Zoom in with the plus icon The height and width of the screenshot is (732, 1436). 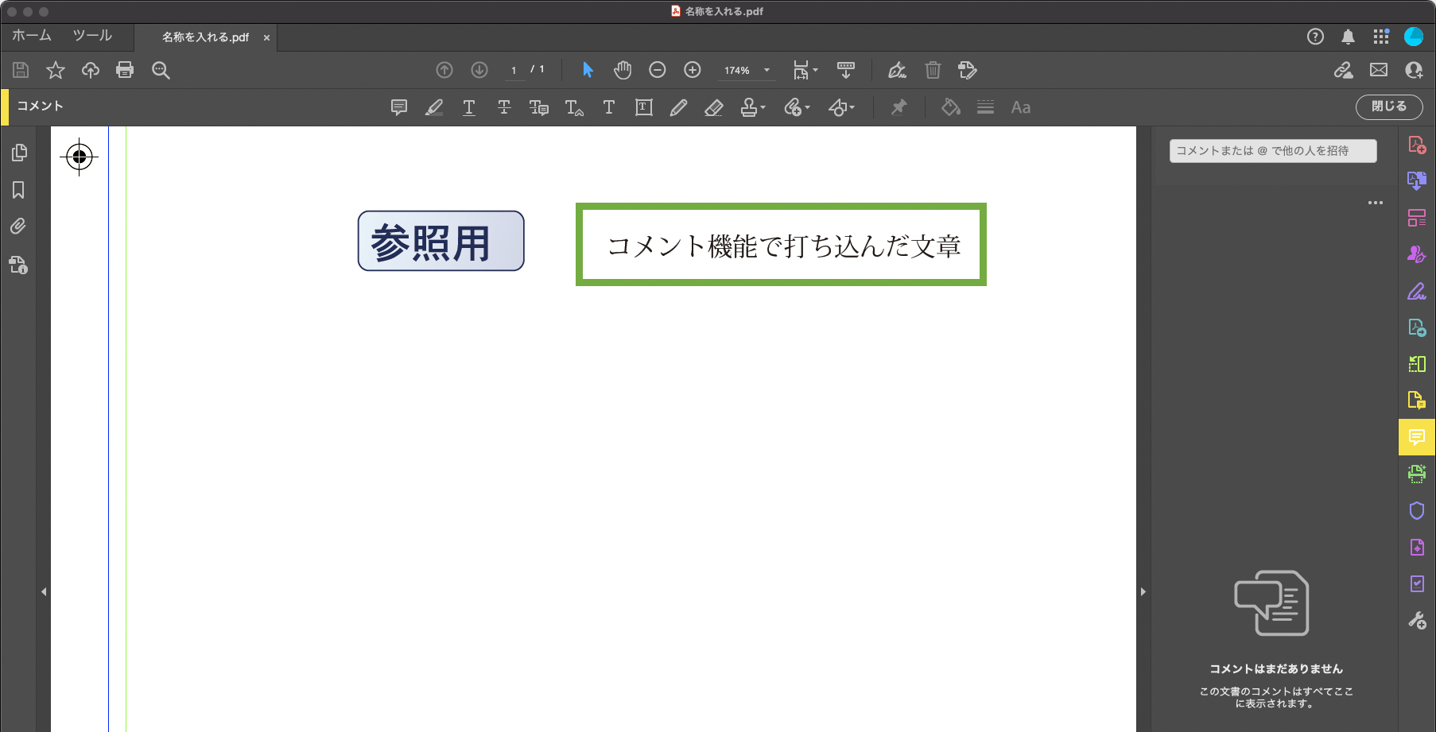[x=693, y=70]
